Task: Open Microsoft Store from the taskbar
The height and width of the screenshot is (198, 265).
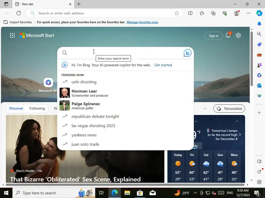Action: click(140, 193)
